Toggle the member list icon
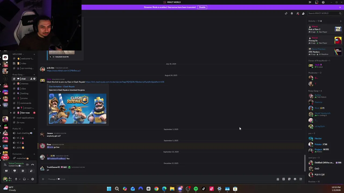This screenshot has width=344, height=193. [303, 13]
